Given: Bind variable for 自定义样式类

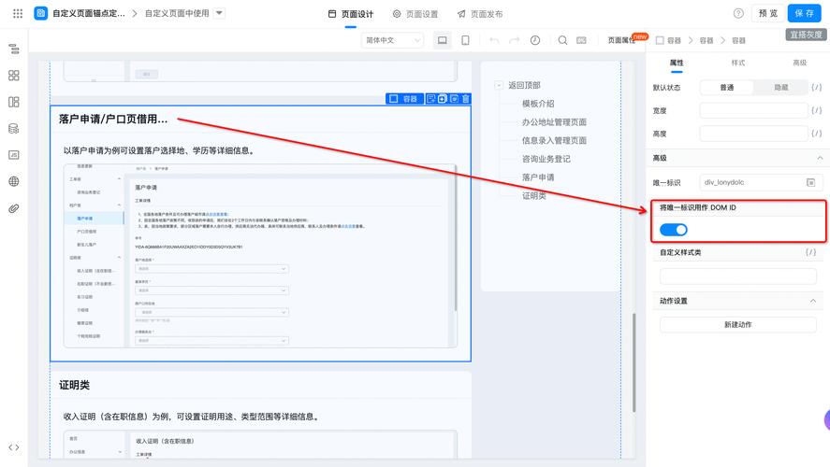Looking at the screenshot, I should [x=811, y=252].
